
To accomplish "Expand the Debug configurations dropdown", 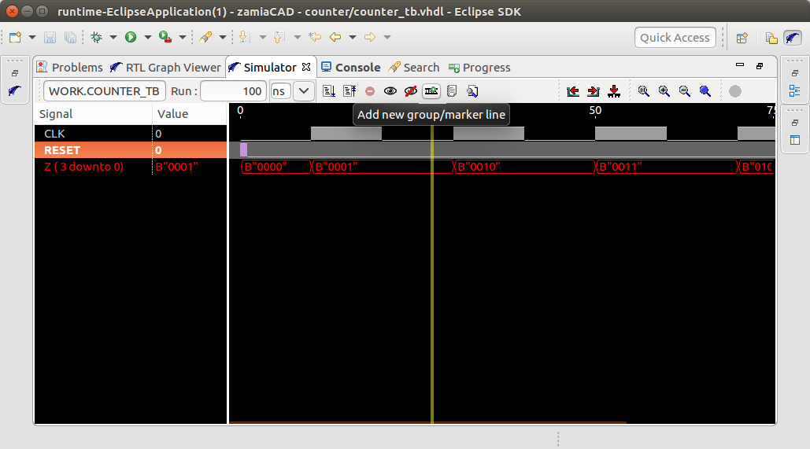I will (113, 37).
